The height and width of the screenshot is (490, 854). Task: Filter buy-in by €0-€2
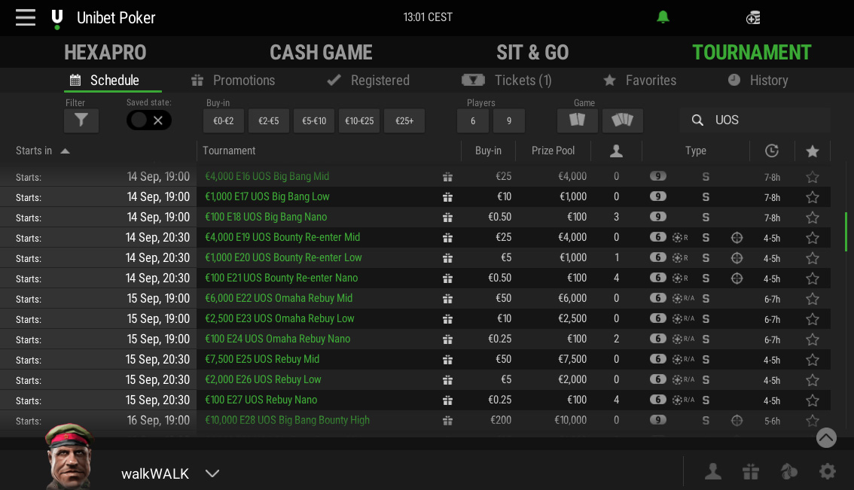tap(224, 121)
